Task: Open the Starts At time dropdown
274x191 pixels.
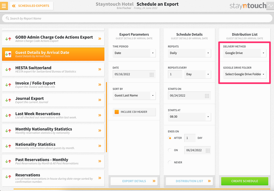Action: (x=189, y=117)
